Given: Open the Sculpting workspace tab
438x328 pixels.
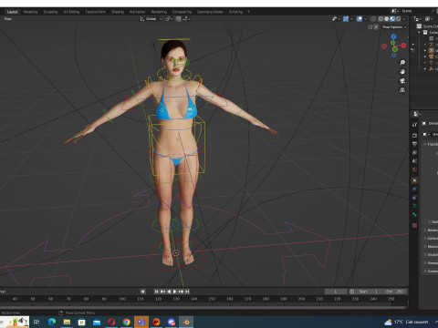Looking at the screenshot, I should click(x=50, y=12).
